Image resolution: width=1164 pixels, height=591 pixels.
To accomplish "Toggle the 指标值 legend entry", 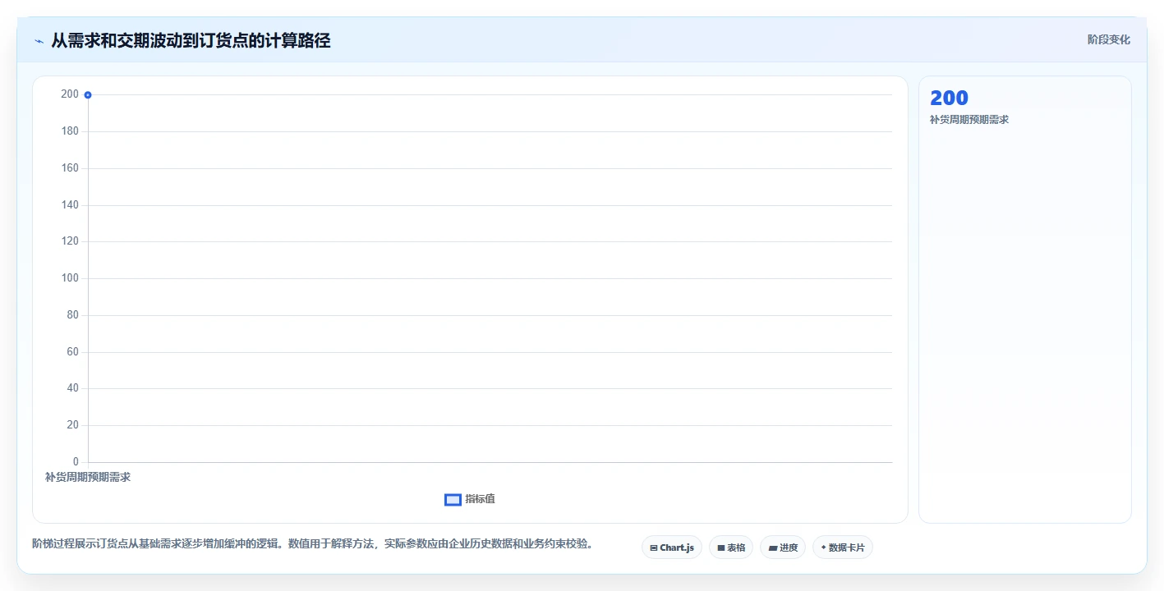I will click(470, 499).
